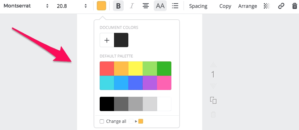Screen dimensions: 299x130
Task: Delete page using the faded trash icon
Action: tap(213, 114)
